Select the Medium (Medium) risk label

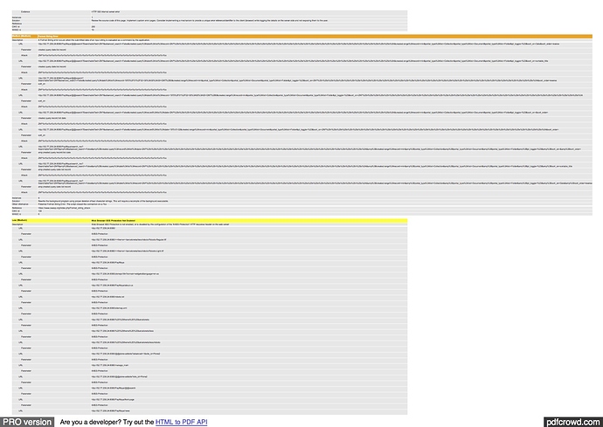pos(14,36)
